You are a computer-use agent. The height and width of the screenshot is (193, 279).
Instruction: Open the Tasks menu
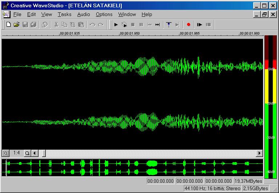pos(64,14)
